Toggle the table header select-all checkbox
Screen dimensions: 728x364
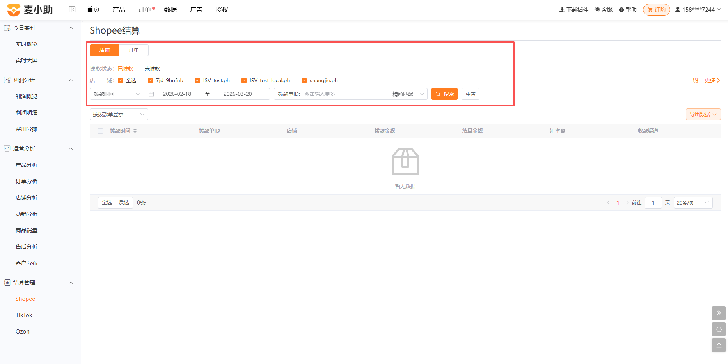pos(100,131)
